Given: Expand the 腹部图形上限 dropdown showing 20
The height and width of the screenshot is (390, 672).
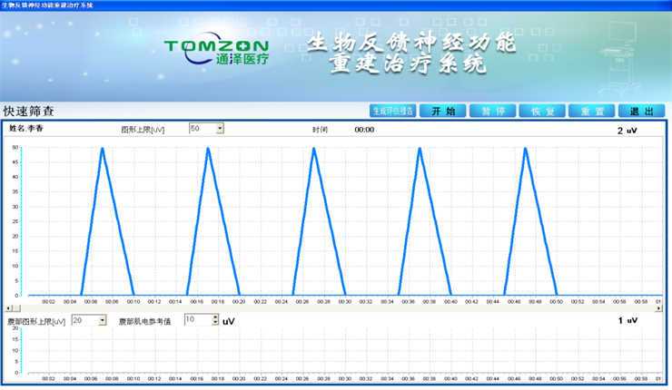Looking at the screenshot, I should [x=102, y=320].
